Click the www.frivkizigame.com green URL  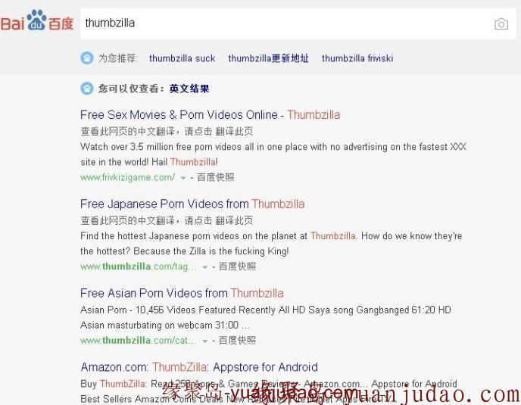coord(127,177)
